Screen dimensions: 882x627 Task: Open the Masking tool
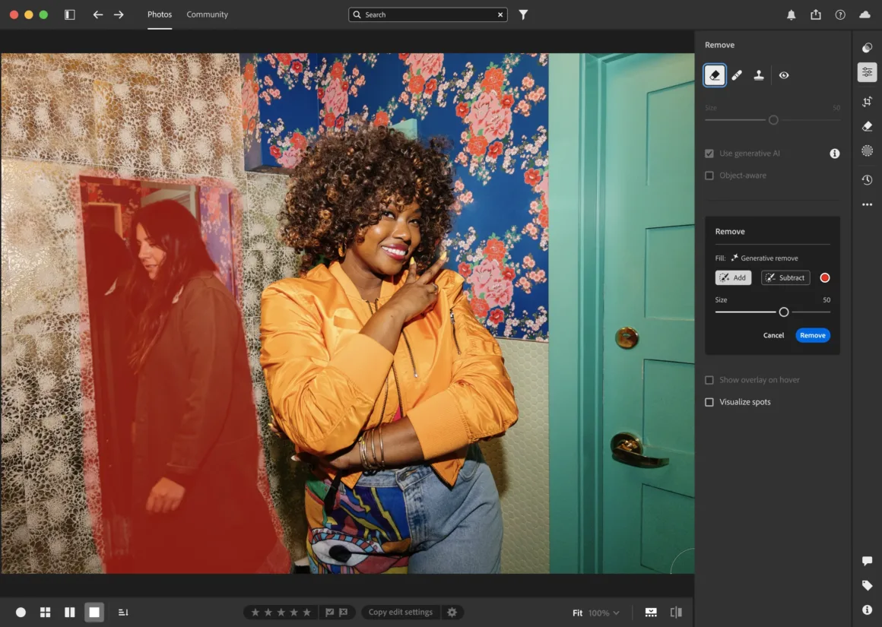867,150
